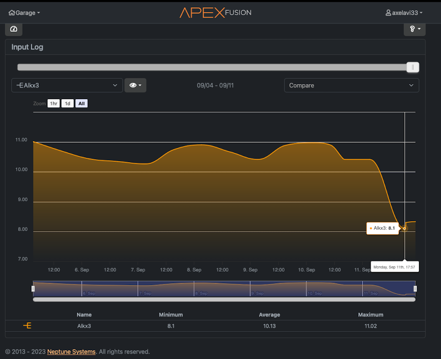
Task: Toggle the eye visibility button
Action: click(x=135, y=85)
